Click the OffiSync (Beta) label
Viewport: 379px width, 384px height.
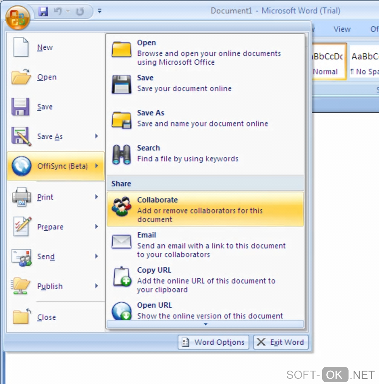tap(62, 166)
